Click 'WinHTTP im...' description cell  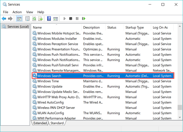93,97
